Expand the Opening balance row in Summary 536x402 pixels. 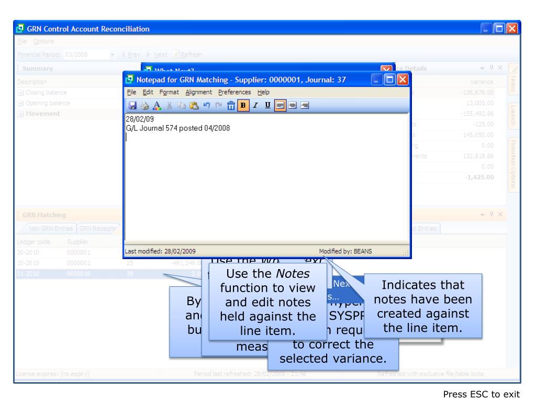pyautogui.click(x=20, y=103)
